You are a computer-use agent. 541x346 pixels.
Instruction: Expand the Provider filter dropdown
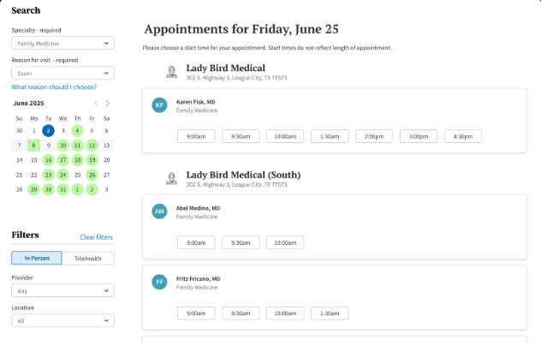(62, 290)
